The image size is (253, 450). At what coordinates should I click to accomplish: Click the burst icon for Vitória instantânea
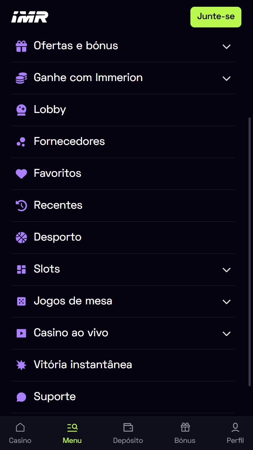(x=21, y=365)
